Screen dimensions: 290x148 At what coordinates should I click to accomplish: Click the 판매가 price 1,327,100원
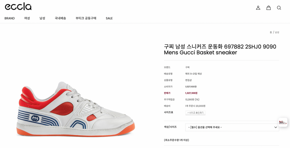191,93
